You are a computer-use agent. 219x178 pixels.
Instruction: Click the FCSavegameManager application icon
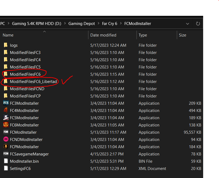[6, 154]
